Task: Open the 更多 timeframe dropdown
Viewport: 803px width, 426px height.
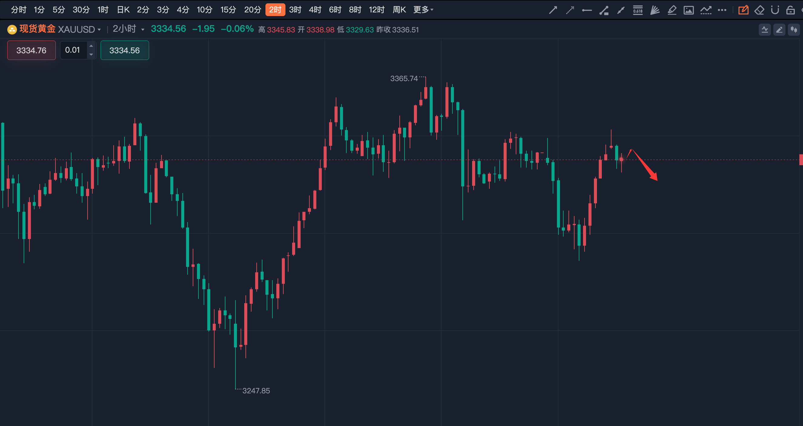Action: (423, 10)
